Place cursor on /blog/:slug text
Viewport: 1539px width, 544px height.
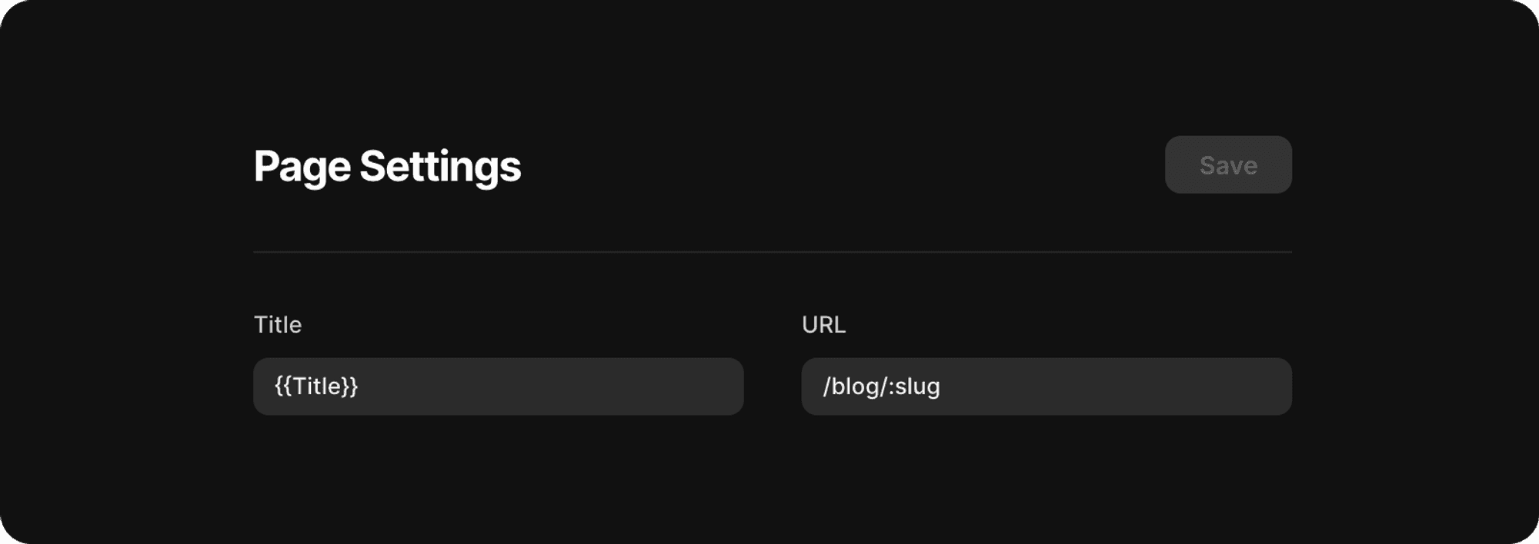pos(881,386)
